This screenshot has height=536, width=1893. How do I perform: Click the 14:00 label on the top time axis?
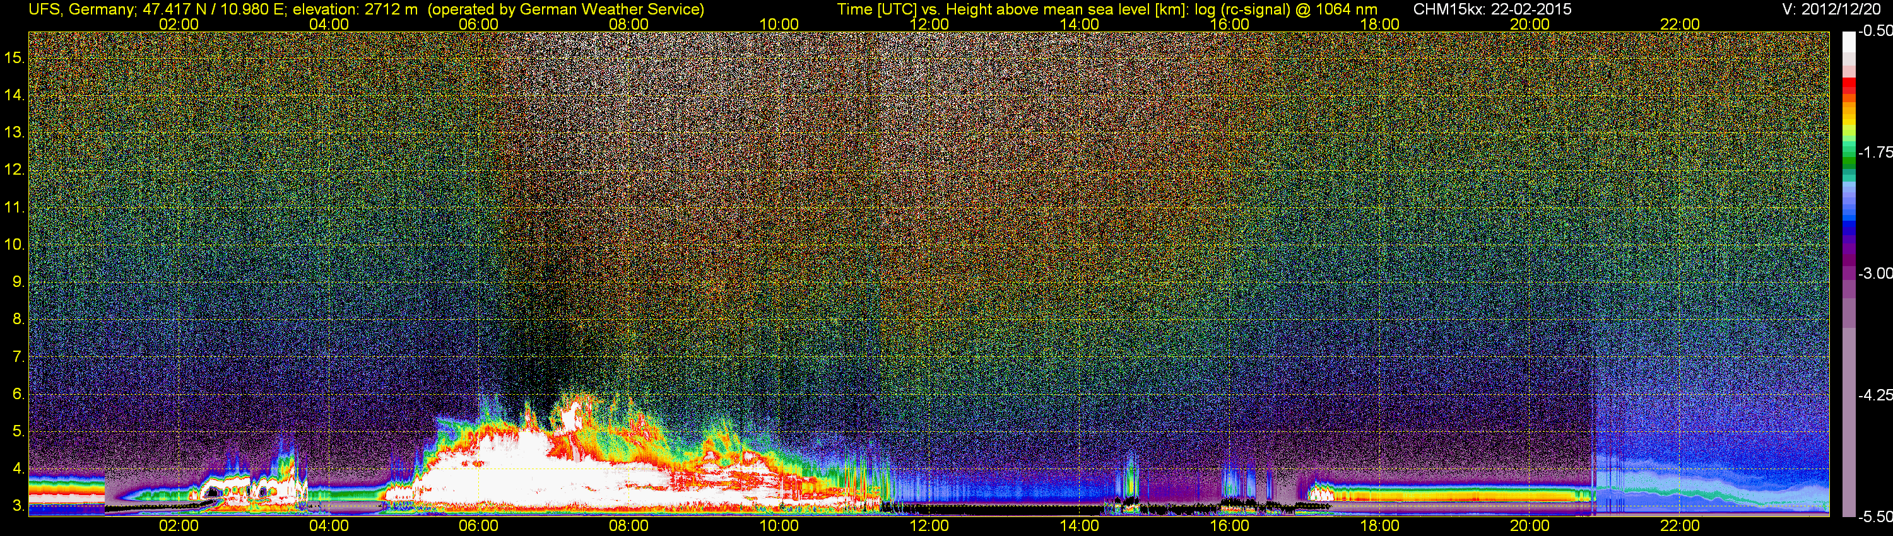click(x=1079, y=24)
